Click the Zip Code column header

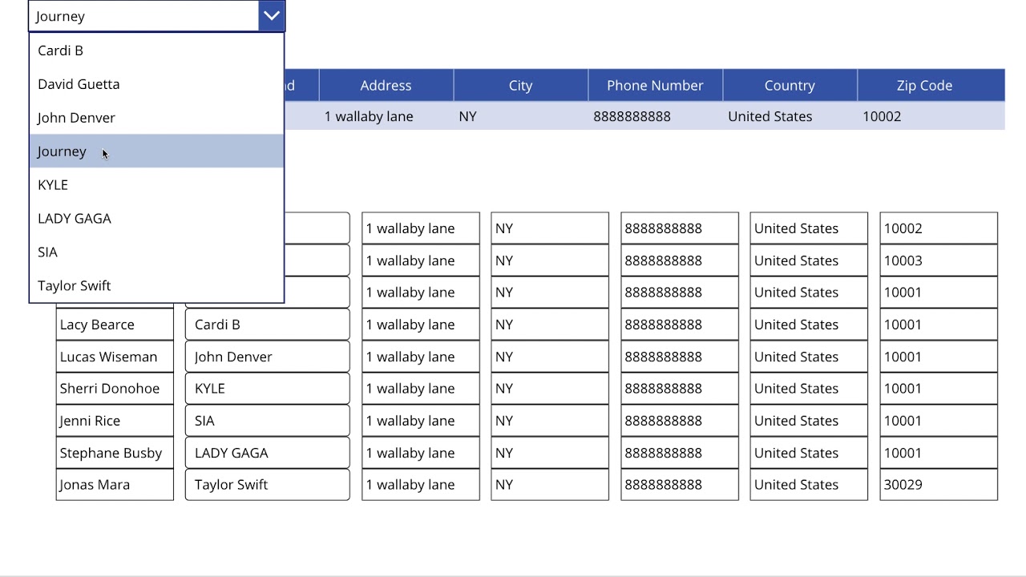coord(930,85)
